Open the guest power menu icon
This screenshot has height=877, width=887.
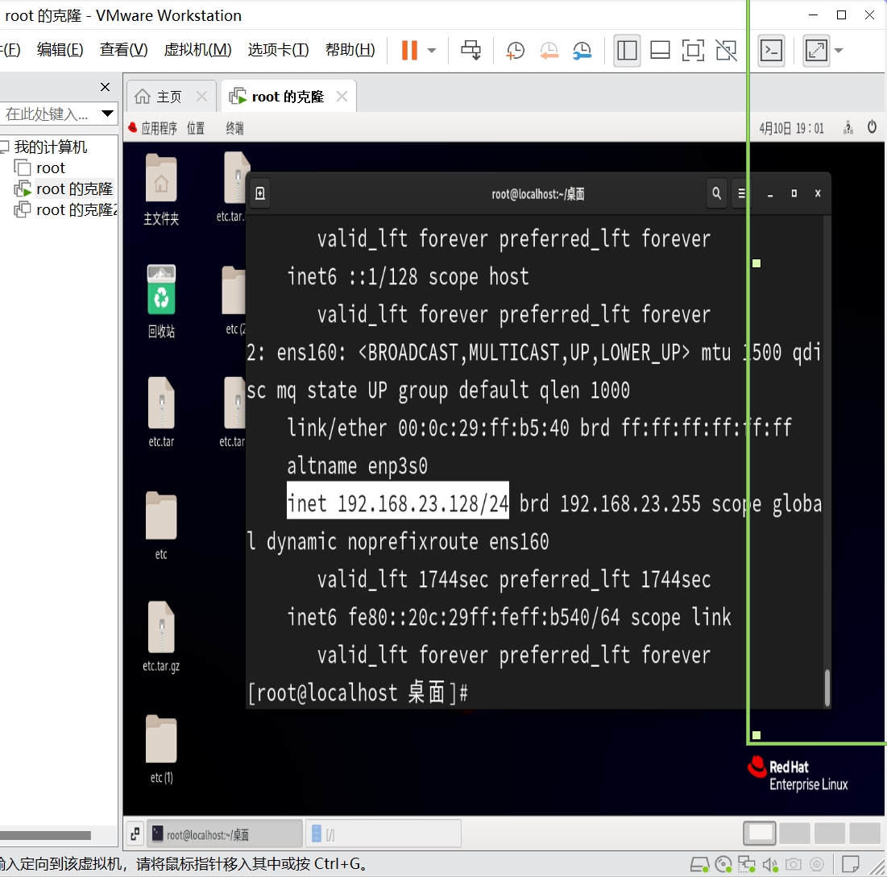[x=872, y=127]
